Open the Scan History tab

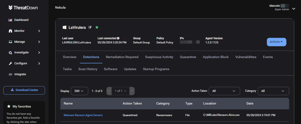tap(88, 69)
